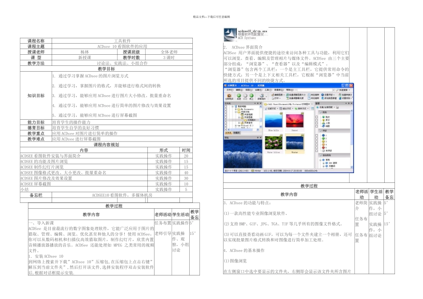Click the large Winter preview image
The width and height of the screenshot is (423, 299).
click(x=243, y=154)
